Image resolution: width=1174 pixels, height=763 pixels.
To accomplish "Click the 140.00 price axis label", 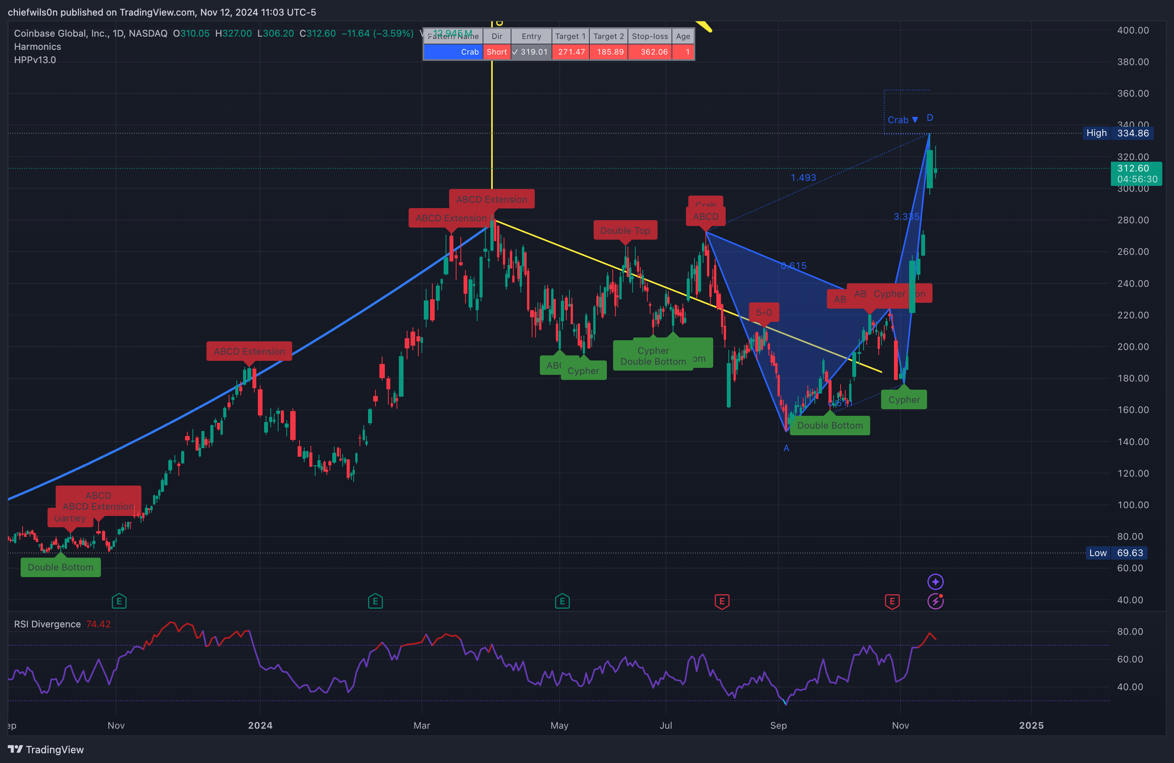I will pyautogui.click(x=1133, y=441).
